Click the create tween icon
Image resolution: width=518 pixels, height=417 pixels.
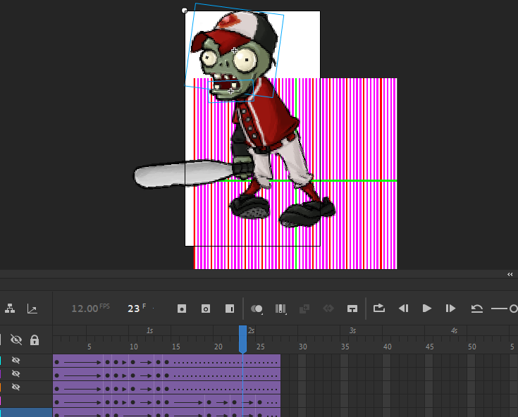[304, 309]
